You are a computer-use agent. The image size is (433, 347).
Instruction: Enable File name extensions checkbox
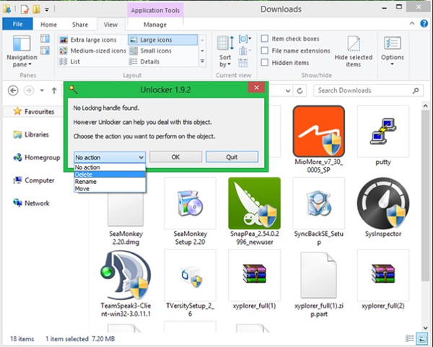point(265,50)
